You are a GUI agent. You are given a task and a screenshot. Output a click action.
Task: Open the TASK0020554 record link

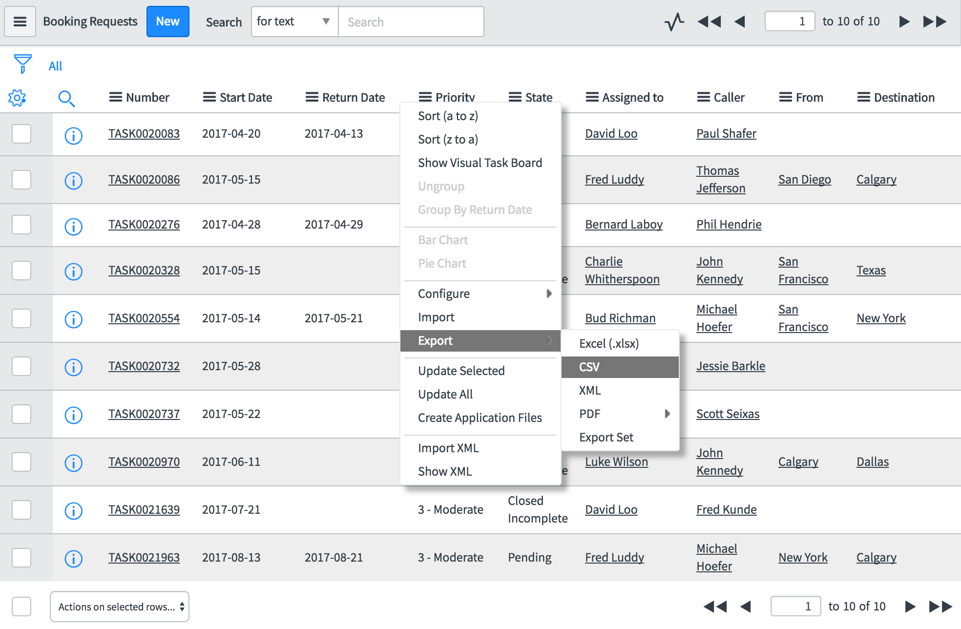[144, 318]
